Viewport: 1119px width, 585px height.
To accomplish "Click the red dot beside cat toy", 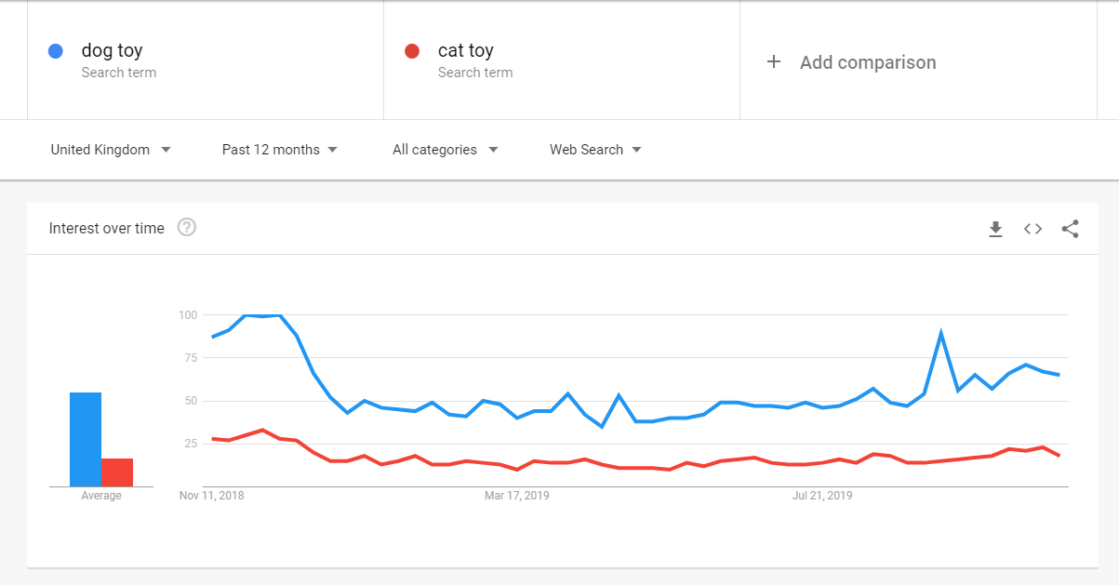I will (x=412, y=51).
